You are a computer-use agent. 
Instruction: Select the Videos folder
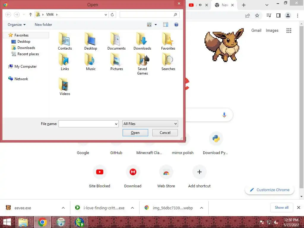[x=65, y=87]
